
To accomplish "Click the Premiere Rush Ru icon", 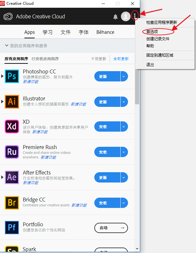I will (x=12, y=152).
